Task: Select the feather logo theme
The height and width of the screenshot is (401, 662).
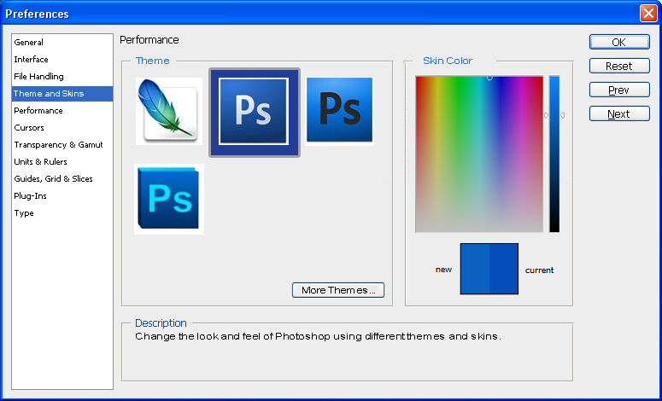Action: (169, 111)
